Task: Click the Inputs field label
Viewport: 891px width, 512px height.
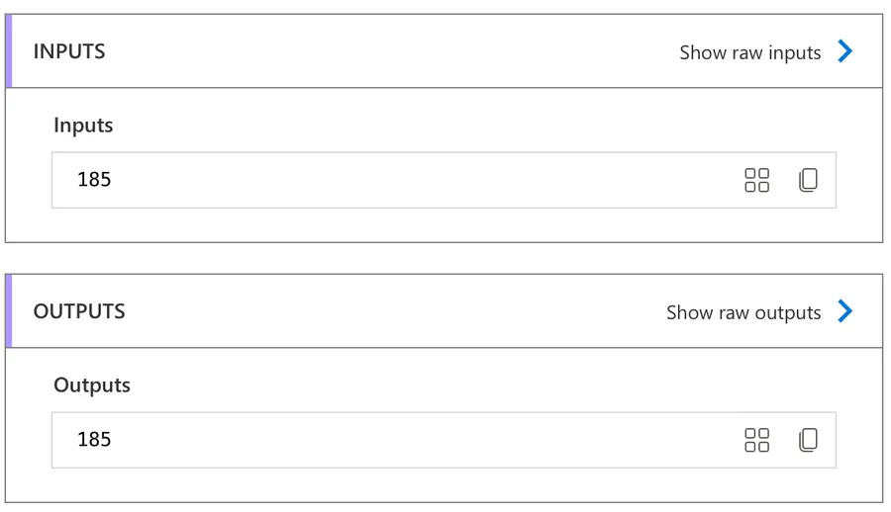Action: [x=83, y=126]
